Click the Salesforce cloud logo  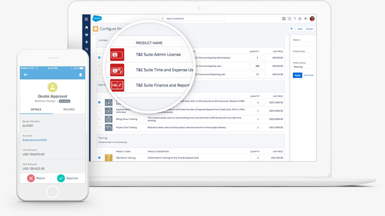[x=97, y=18]
